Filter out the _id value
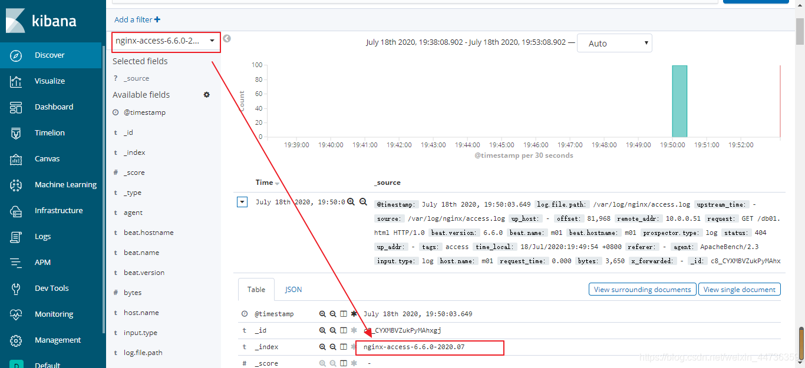Screen dimensions: 805x368 [x=333, y=330]
